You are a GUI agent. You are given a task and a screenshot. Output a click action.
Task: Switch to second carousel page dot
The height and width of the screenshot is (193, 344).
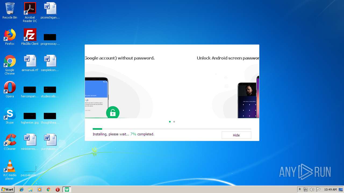[x=174, y=122]
